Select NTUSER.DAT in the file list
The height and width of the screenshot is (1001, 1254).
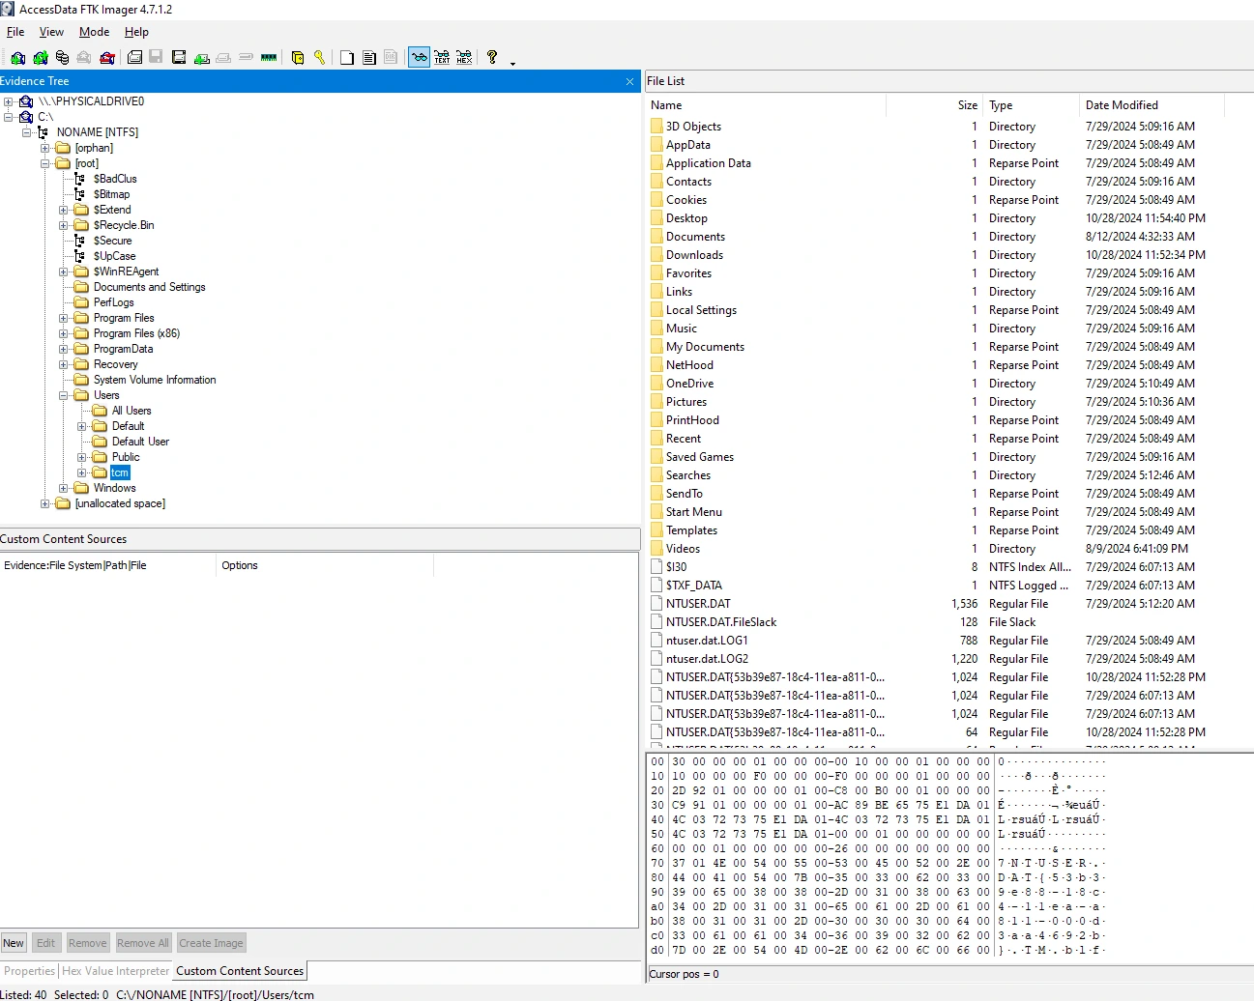coord(698,604)
